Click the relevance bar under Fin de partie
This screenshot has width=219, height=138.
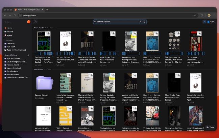(197, 53)
